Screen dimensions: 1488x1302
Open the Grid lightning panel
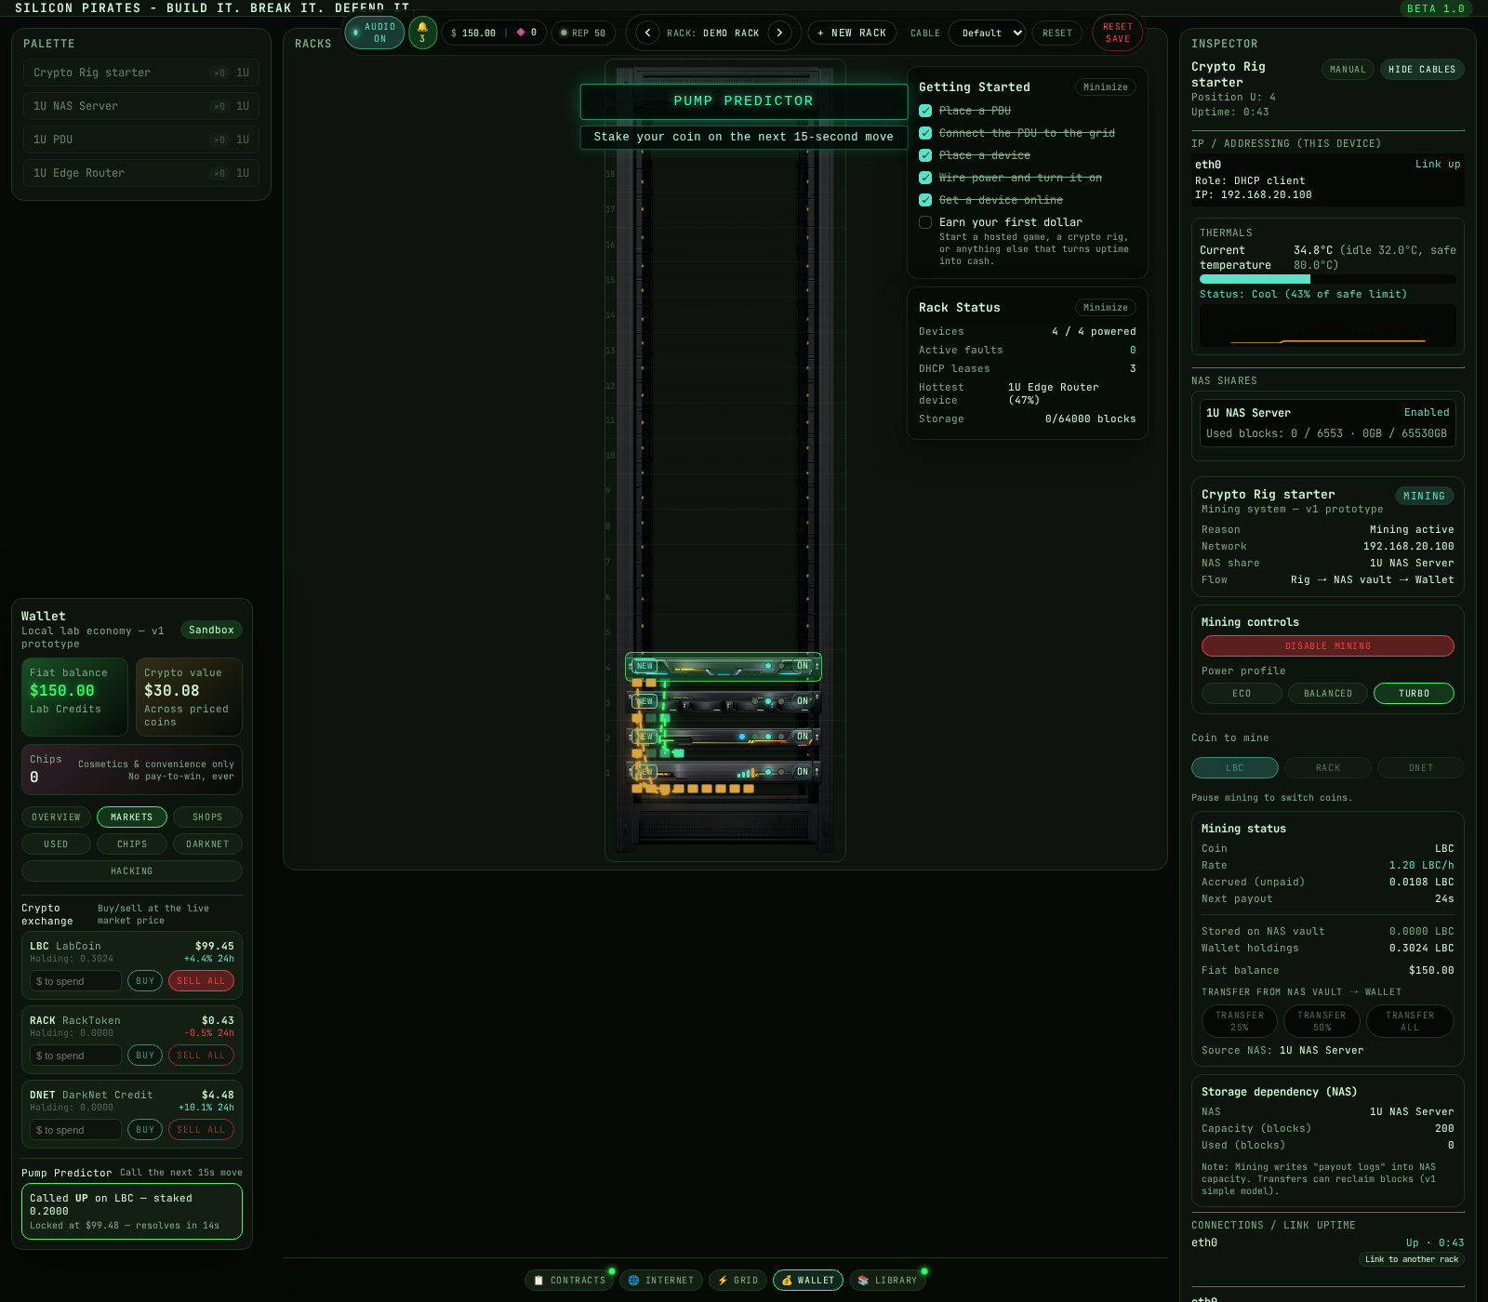point(738,1281)
